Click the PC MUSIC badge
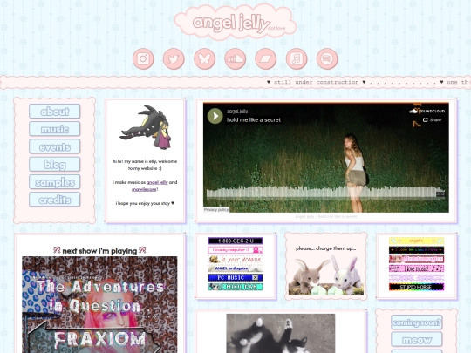Image resolution: width=471 pixels, height=353 pixels. tap(235, 278)
